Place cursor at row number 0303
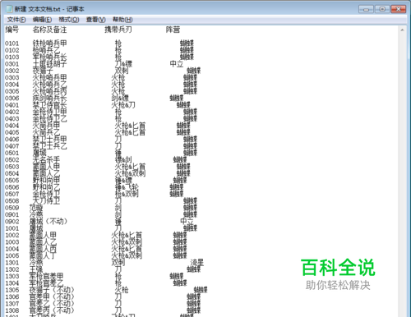411x317 pixels. [12, 77]
